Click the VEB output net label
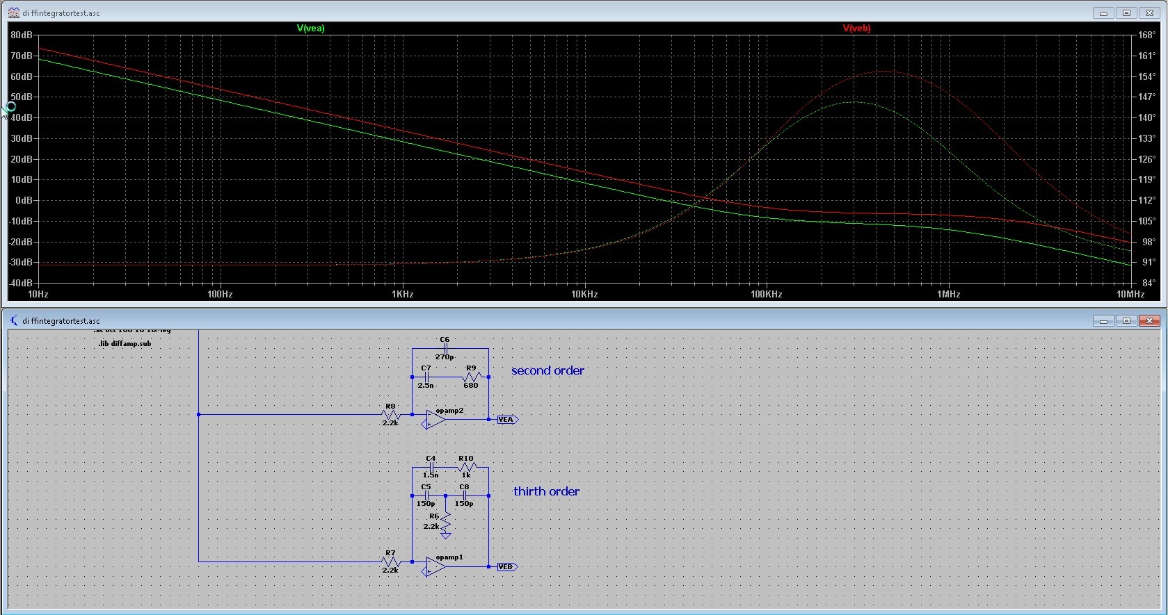The width and height of the screenshot is (1168, 615). (506, 566)
